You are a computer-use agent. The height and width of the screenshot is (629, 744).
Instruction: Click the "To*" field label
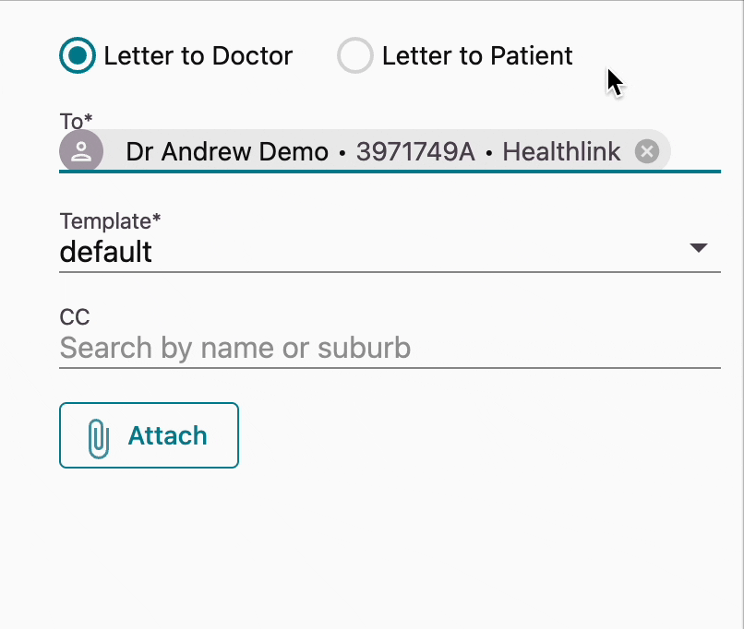(x=77, y=120)
